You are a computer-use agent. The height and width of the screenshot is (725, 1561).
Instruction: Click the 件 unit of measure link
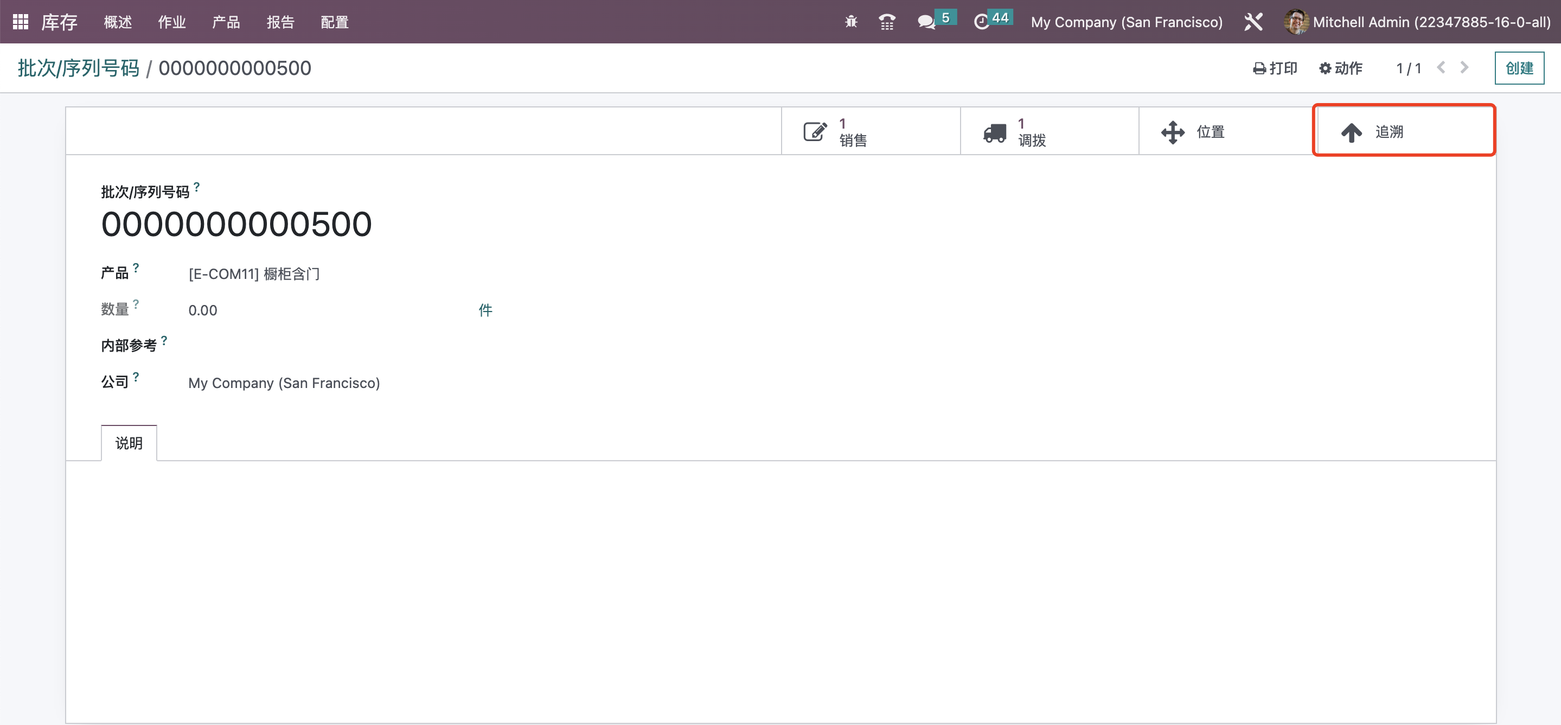(x=485, y=310)
